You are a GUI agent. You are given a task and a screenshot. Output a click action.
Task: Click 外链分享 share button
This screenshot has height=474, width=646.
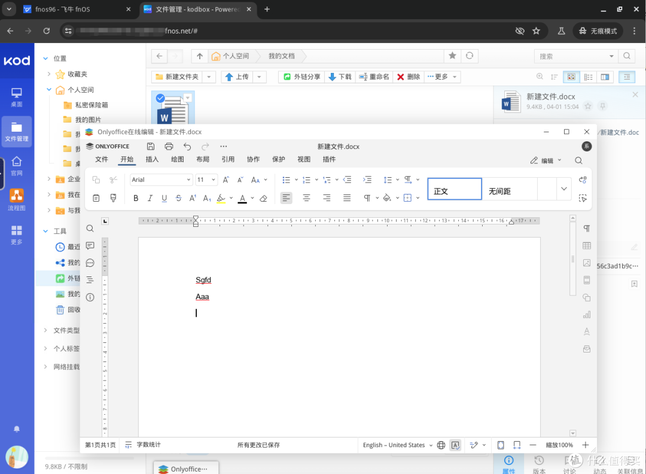[x=302, y=77]
